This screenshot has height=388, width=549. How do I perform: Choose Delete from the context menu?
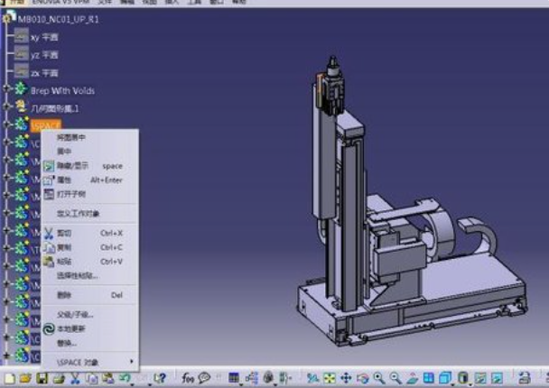63,294
